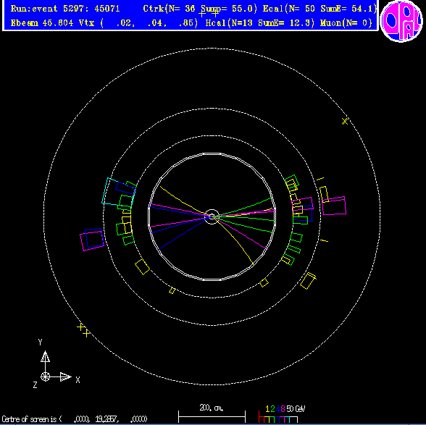Click the yellow 1 GeV legend label
This screenshot has height=425, width=426.
coord(267,409)
